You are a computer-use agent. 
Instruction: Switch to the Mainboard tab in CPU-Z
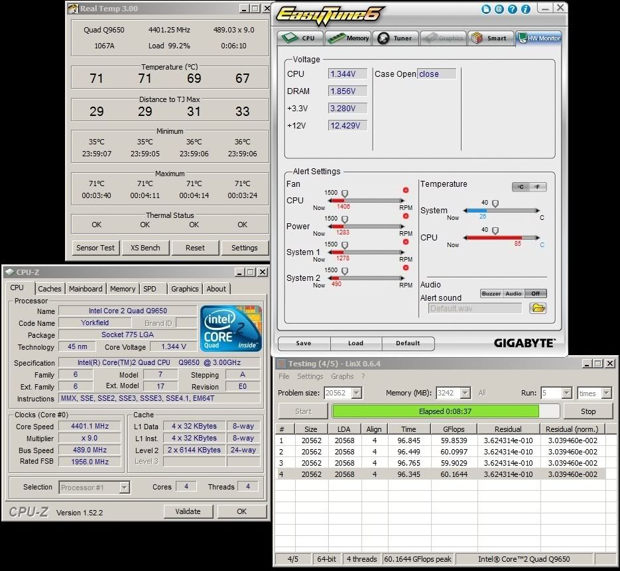click(86, 289)
